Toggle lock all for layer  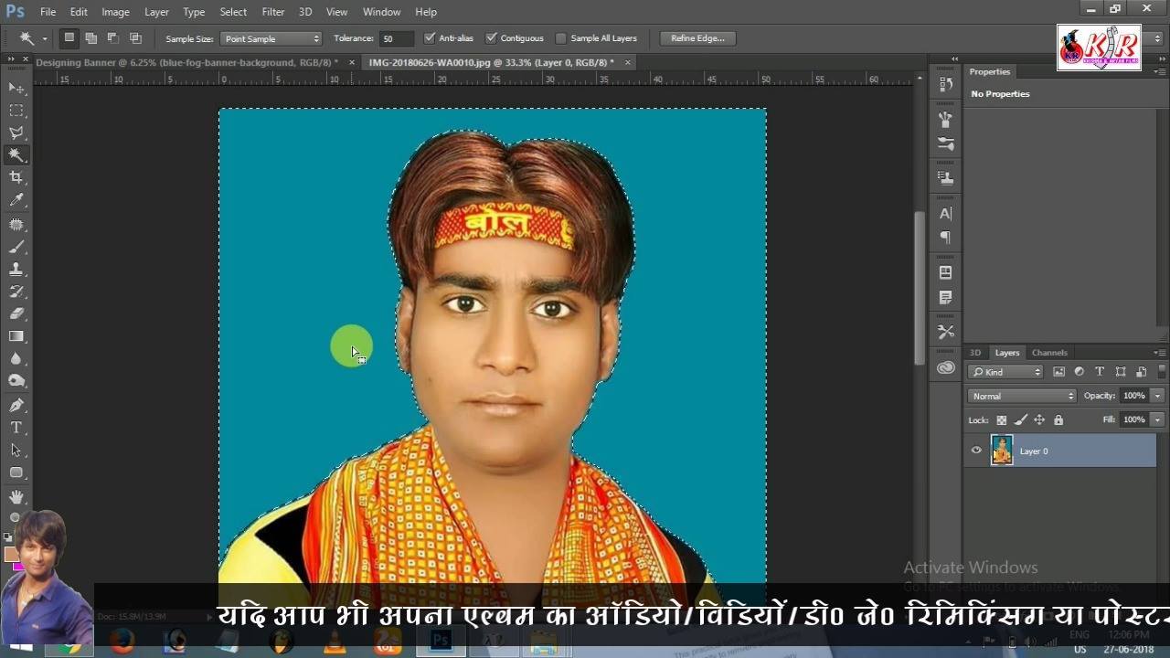coord(1058,420)
